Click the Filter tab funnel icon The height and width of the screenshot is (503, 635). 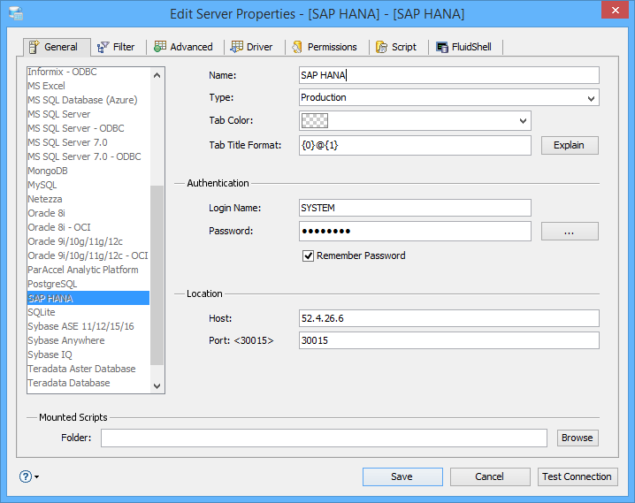tap(103, 48)
